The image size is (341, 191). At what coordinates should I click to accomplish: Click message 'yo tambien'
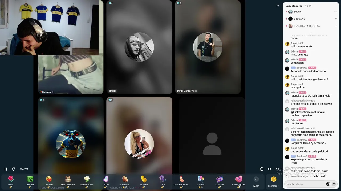point(297,63)
